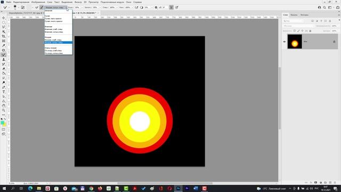Open the Photoshop search magnifier icon
Screen dimensions: 341x192
point(324,7)
